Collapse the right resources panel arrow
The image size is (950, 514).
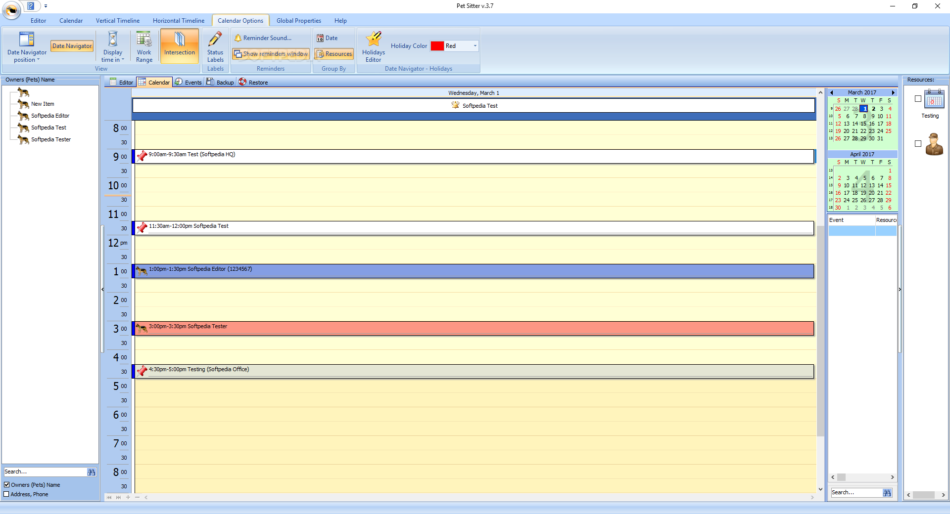(900, 289)
